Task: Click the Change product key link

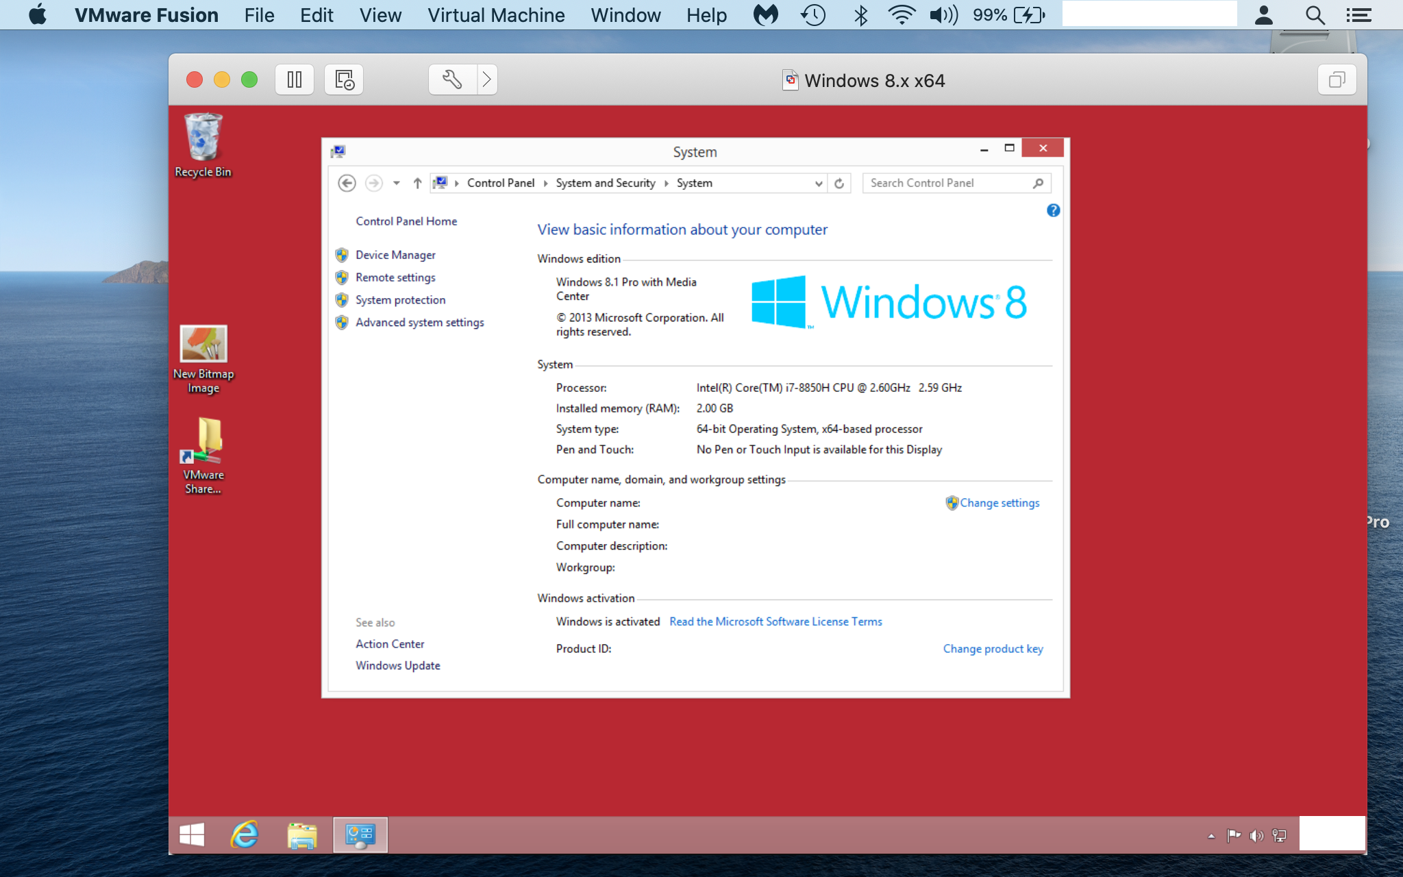Action: pyautogui.click(x=993, y=649)
